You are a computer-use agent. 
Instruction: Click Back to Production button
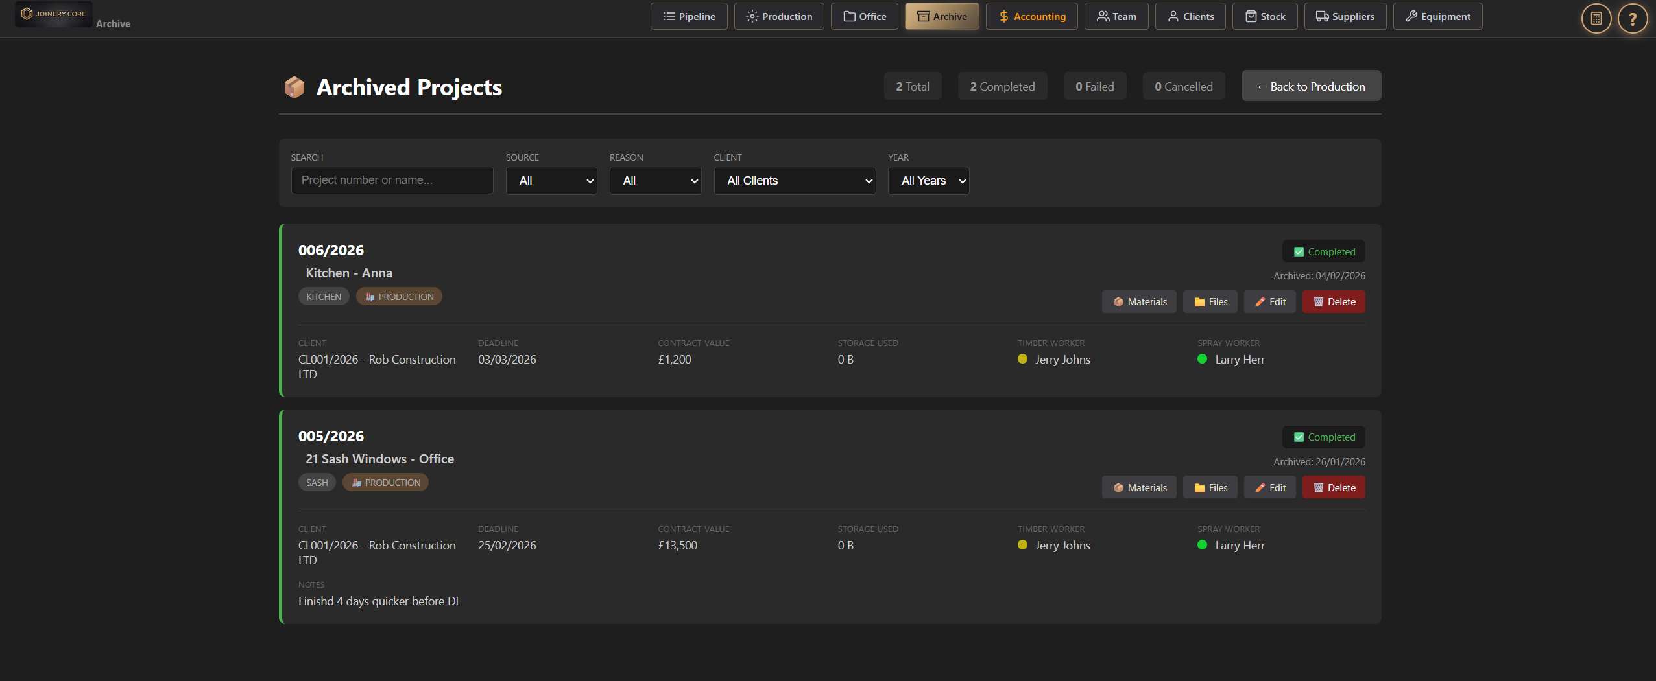1311,86
